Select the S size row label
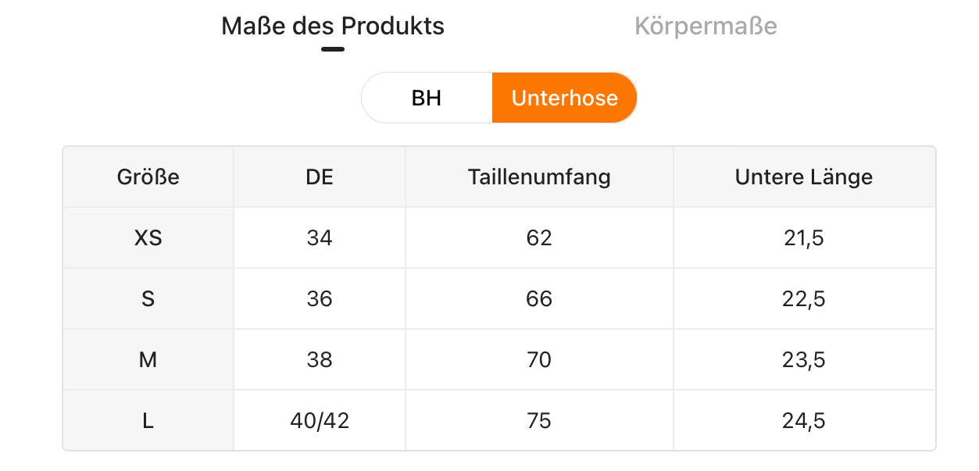The image size is (979, 471). [x=148, y=298]
